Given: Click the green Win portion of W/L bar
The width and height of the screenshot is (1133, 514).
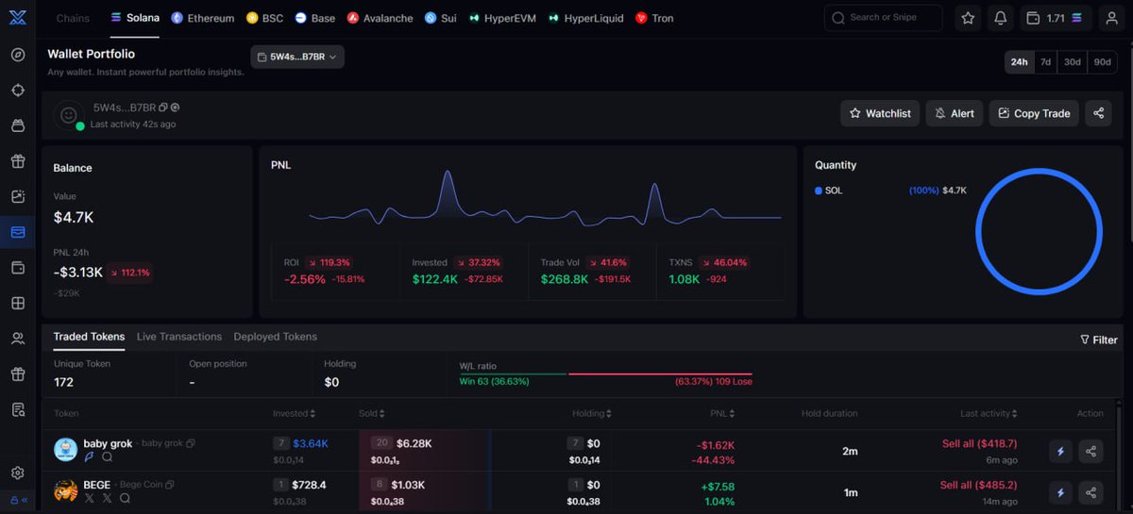Looking at the screenshot, I should [x=512, y=373].
